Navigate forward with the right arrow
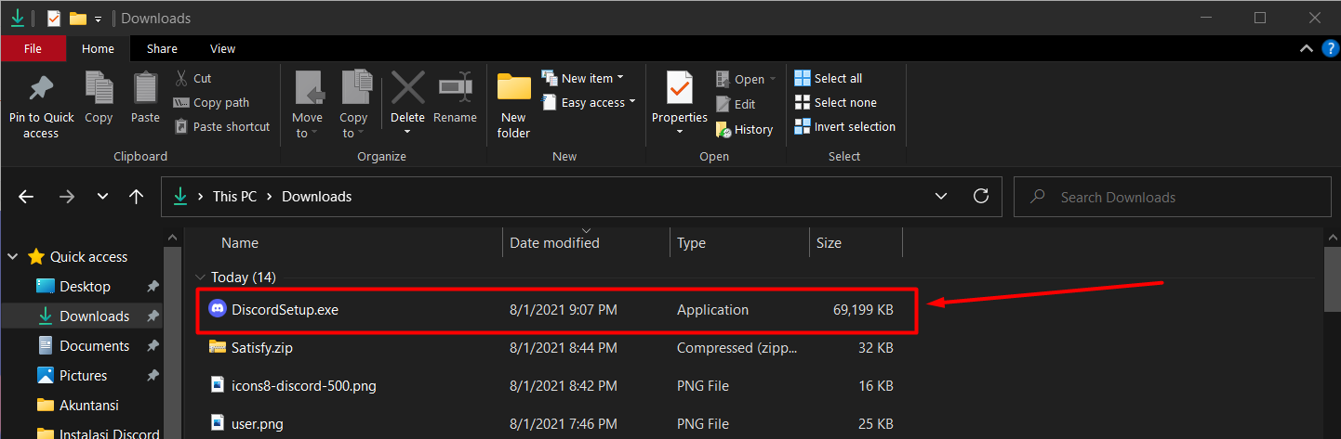The height and width of the screenshot is (439, 1341). pos(67,197)
